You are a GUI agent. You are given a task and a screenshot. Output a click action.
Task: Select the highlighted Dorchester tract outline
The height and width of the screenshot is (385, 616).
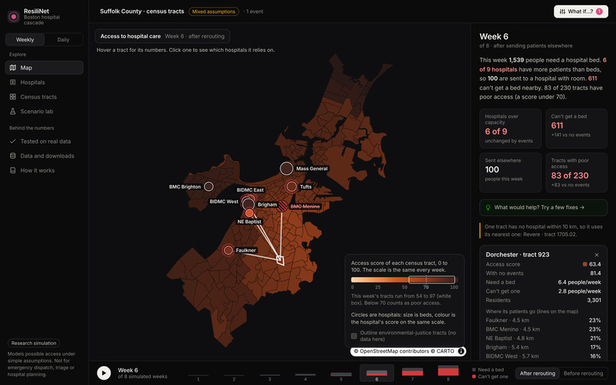pyautogui.click(x=280, y=260)
